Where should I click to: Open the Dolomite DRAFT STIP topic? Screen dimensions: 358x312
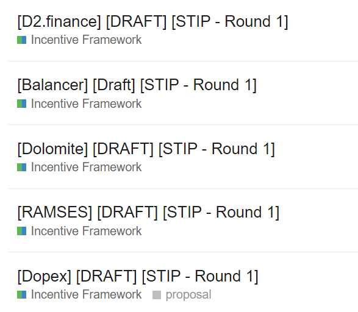point(146,149)
